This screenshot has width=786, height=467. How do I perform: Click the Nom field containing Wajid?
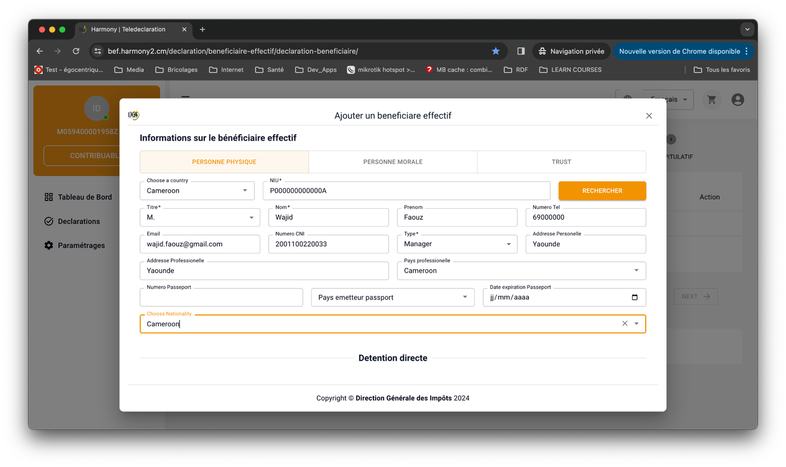point(328,217)
